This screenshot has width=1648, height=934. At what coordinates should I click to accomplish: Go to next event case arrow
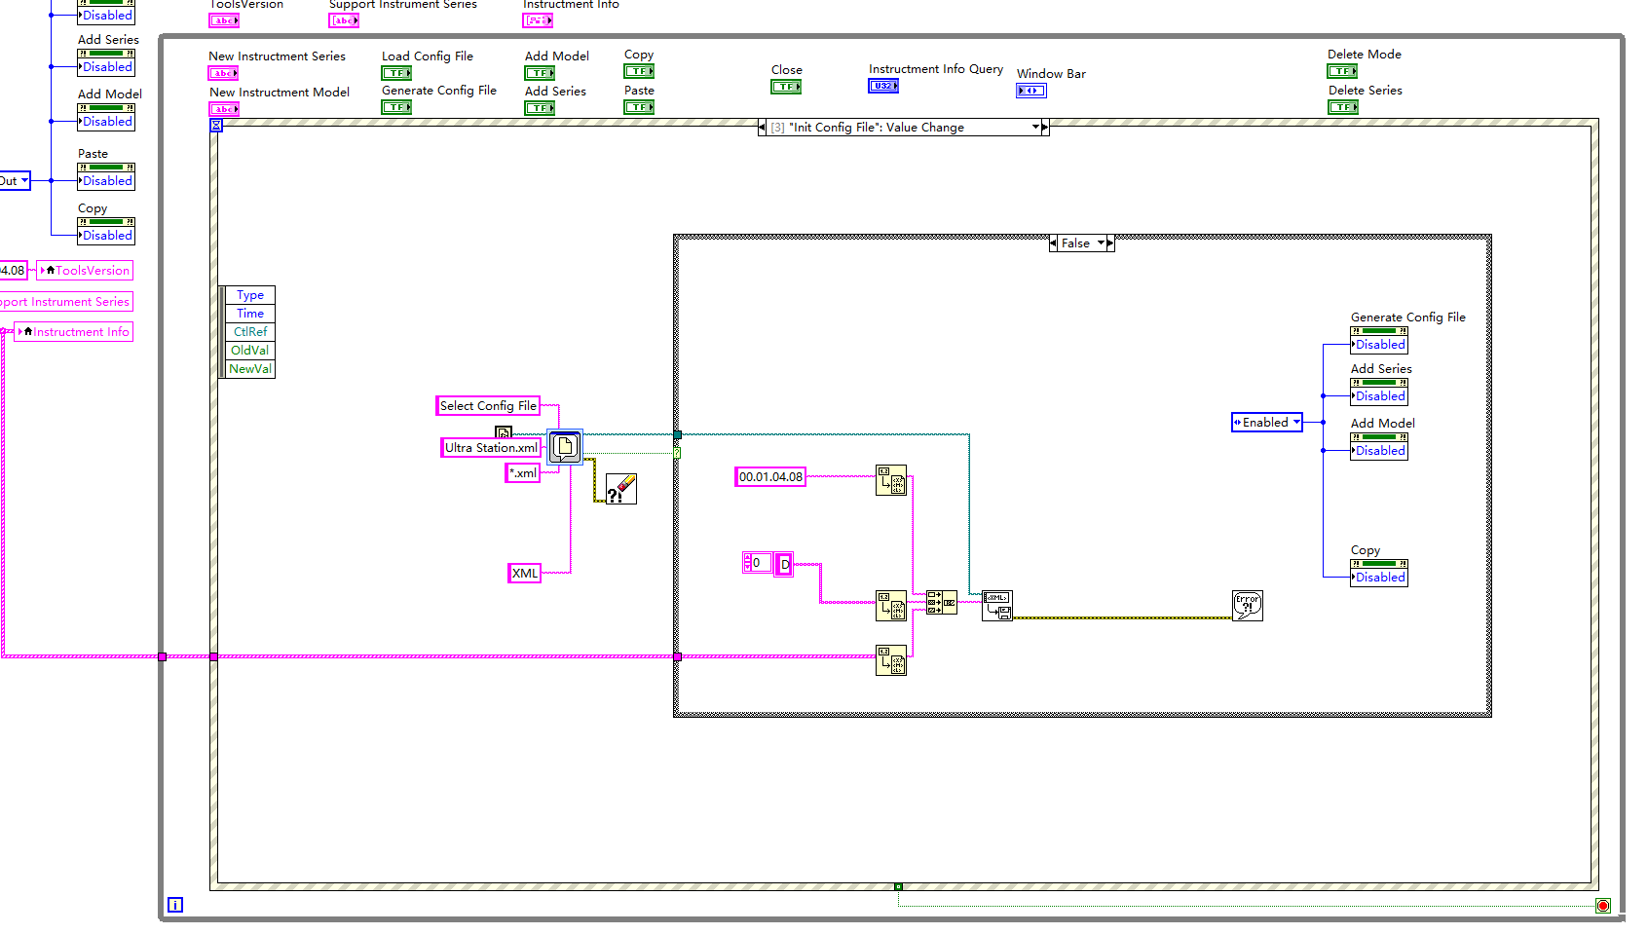pos(1045,128)
